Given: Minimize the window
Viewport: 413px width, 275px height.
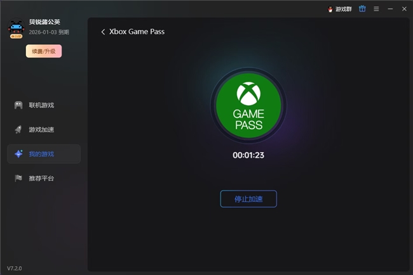Looking at the screenshot, I should [390, 9].
